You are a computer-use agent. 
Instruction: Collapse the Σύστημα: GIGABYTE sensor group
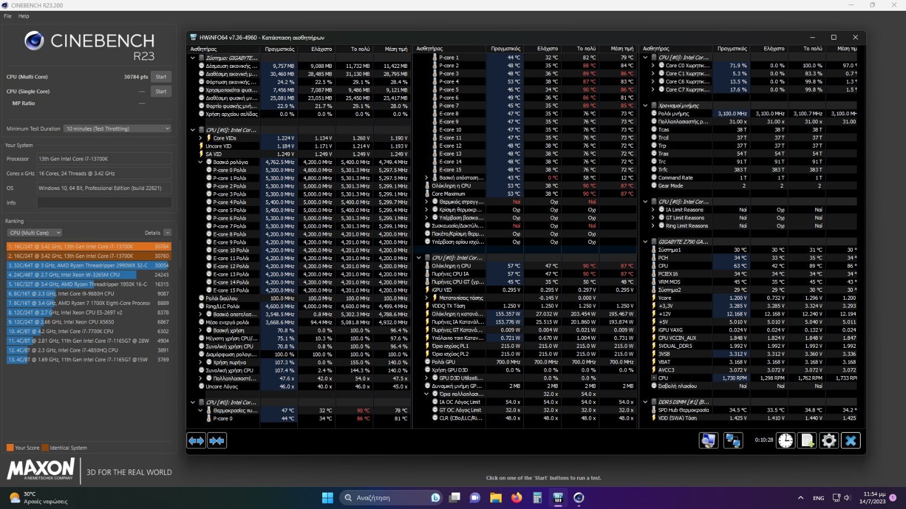[x=193, y=58]
